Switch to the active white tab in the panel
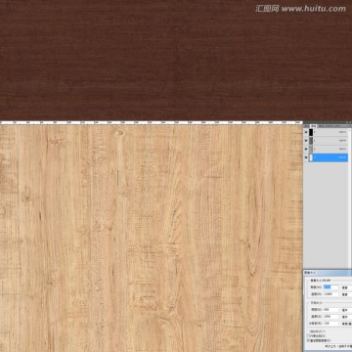352x352 pixels. click(x=314, y=126)
